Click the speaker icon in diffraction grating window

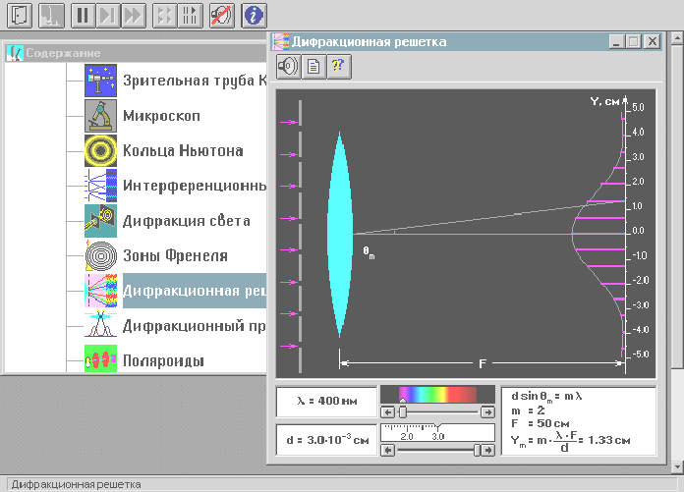click(x=288, y=67)
